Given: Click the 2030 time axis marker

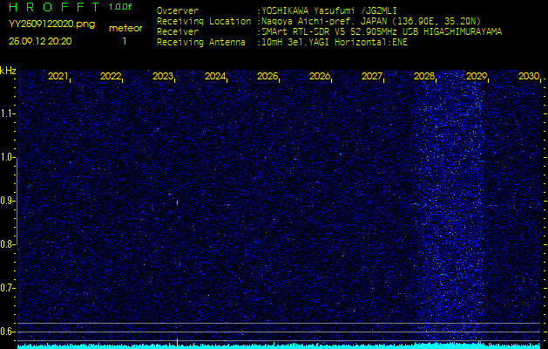Looking at the screenshot, I should 529,76.
